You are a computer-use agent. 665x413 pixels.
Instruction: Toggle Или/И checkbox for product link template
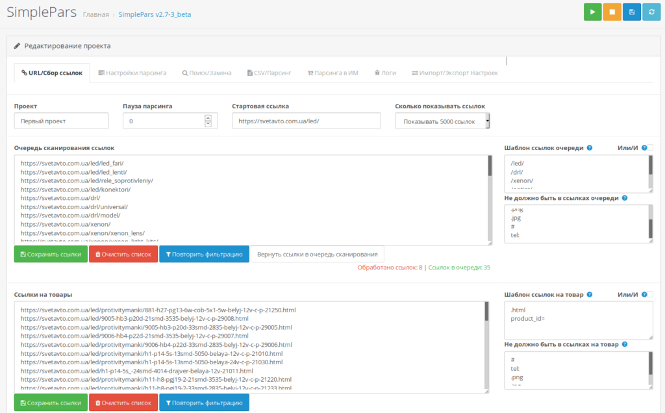(651, 295)
